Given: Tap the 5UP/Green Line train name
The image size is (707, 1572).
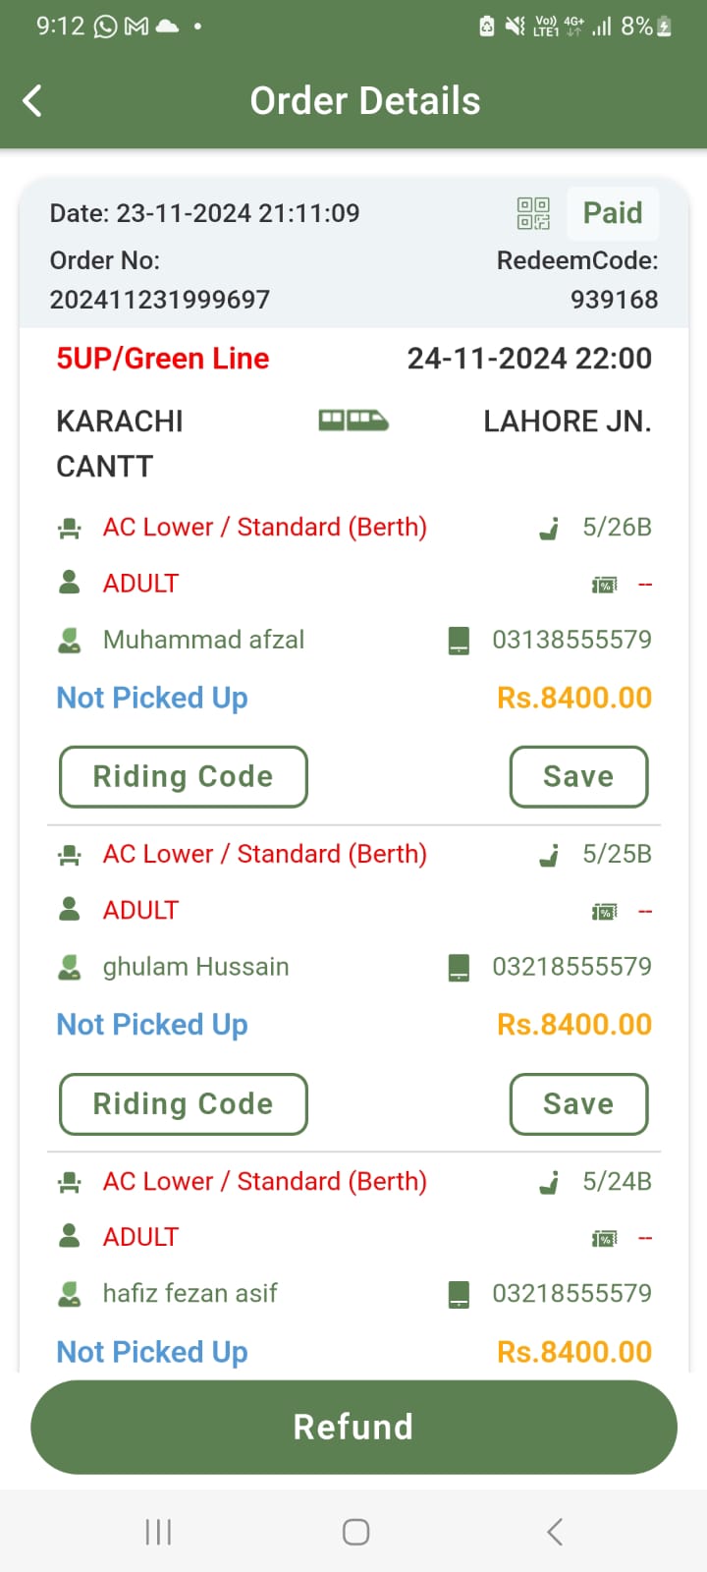Looking at the screenshot, I should (163, 359).
